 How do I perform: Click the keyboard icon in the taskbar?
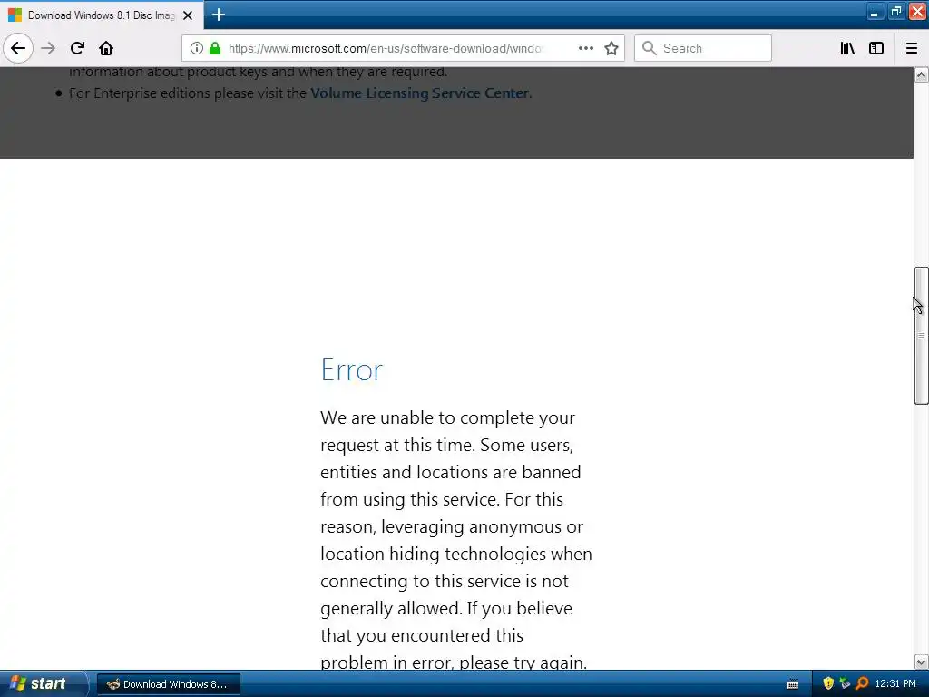pyautogui.click(x=792, y=684)
